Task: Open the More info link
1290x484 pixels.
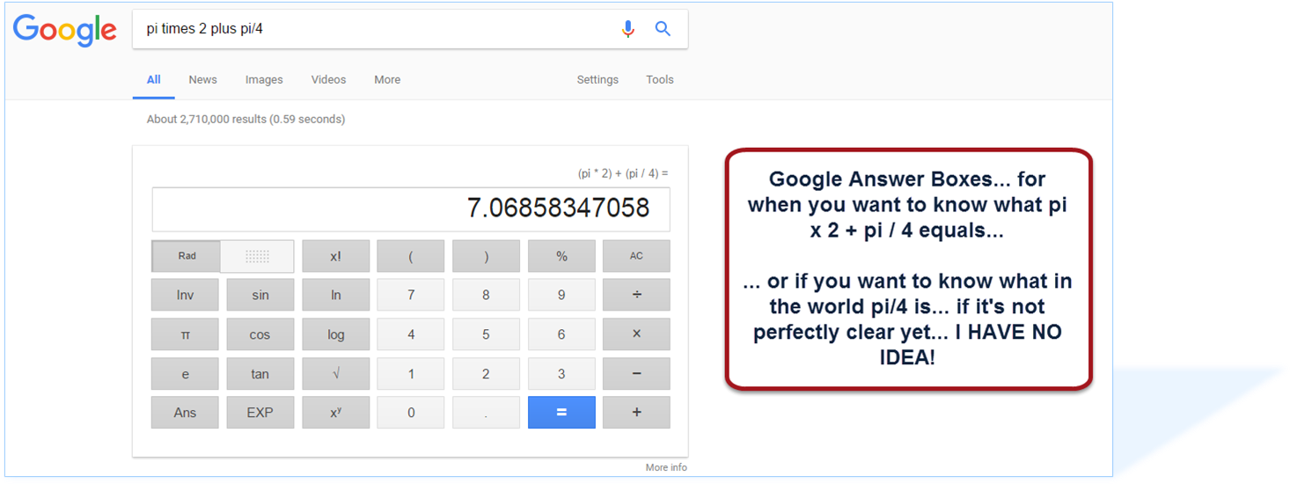Action: pos(666,467)
